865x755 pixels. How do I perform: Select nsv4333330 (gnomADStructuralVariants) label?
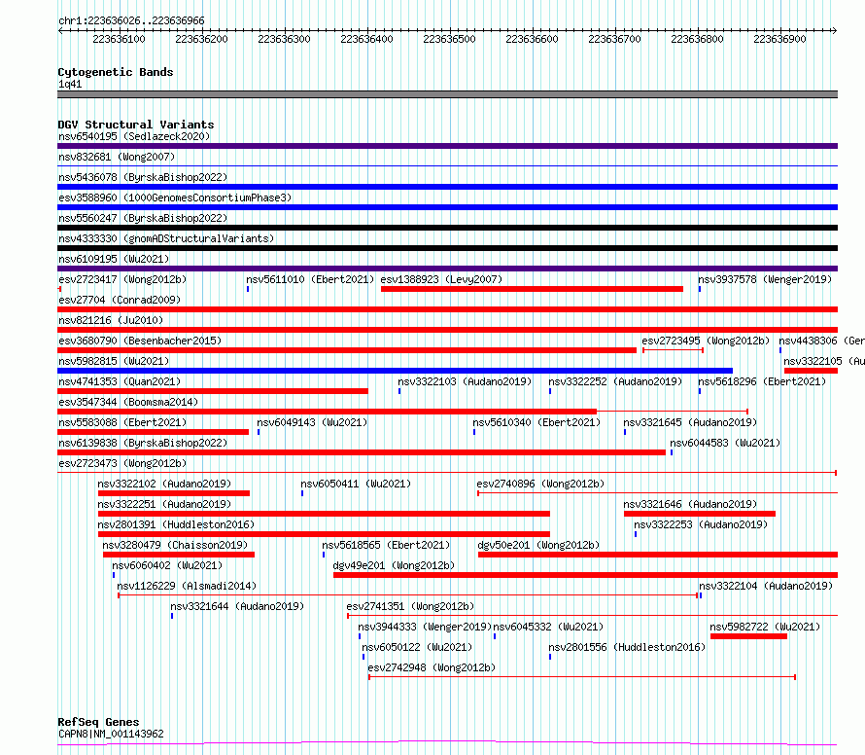(166, 238)
